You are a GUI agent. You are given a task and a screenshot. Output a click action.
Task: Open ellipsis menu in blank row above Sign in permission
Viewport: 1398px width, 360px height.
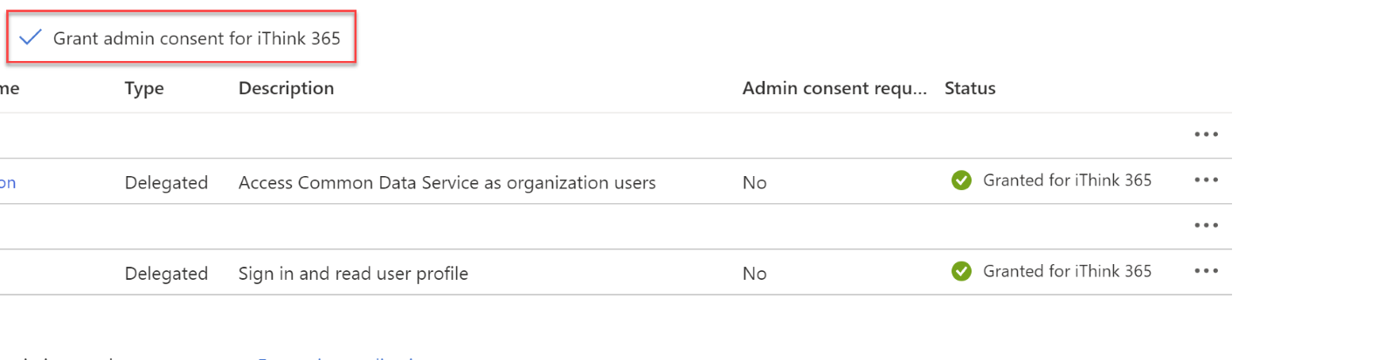1206,226
